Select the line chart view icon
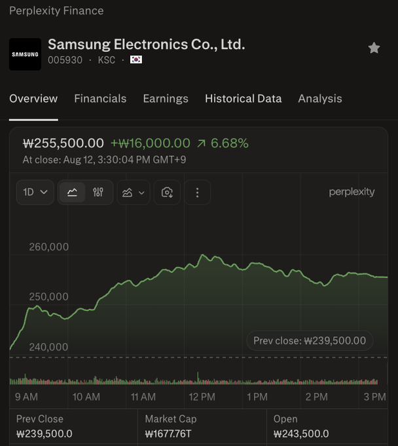 (72, 192)
